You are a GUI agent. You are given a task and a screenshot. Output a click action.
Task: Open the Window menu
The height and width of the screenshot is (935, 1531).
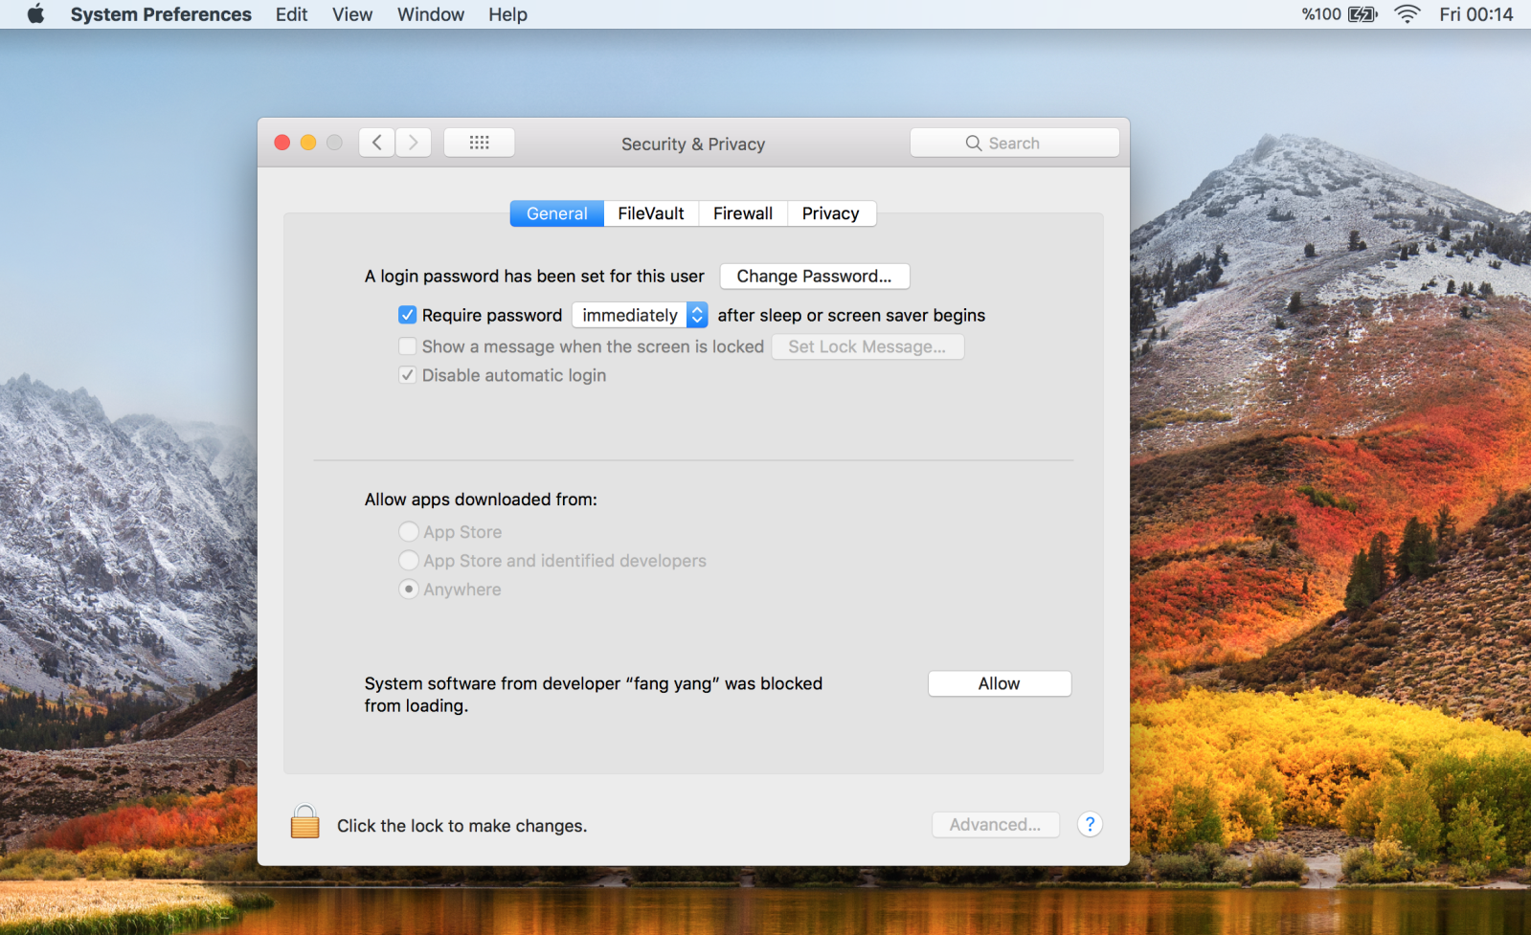coord(431,14)
